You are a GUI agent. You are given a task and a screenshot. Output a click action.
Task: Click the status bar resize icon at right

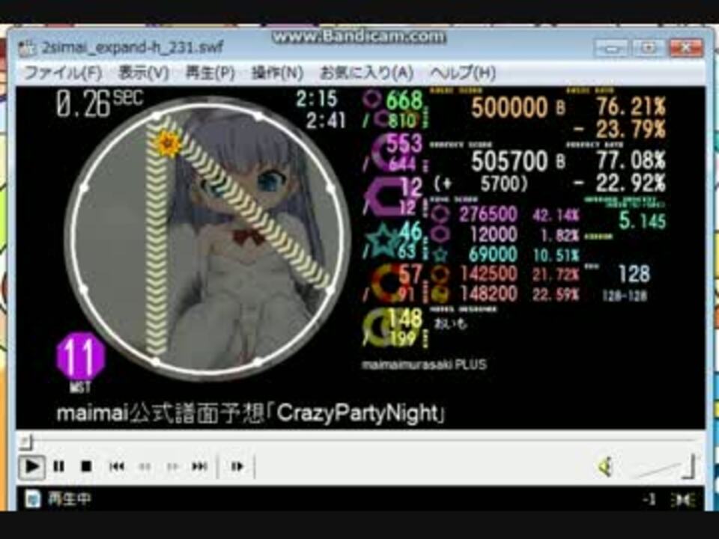click(683, 499)
